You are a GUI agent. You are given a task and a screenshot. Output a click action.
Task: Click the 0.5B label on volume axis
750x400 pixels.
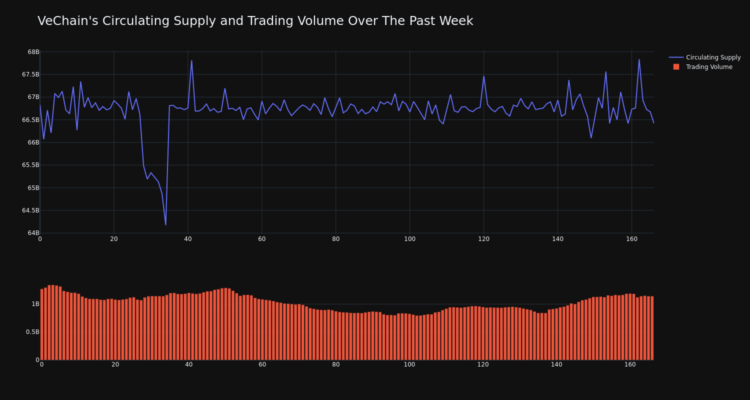coord(32,332)
